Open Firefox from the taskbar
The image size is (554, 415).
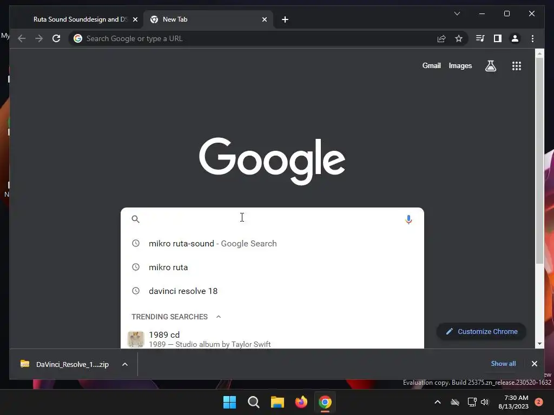pos(301,402)
